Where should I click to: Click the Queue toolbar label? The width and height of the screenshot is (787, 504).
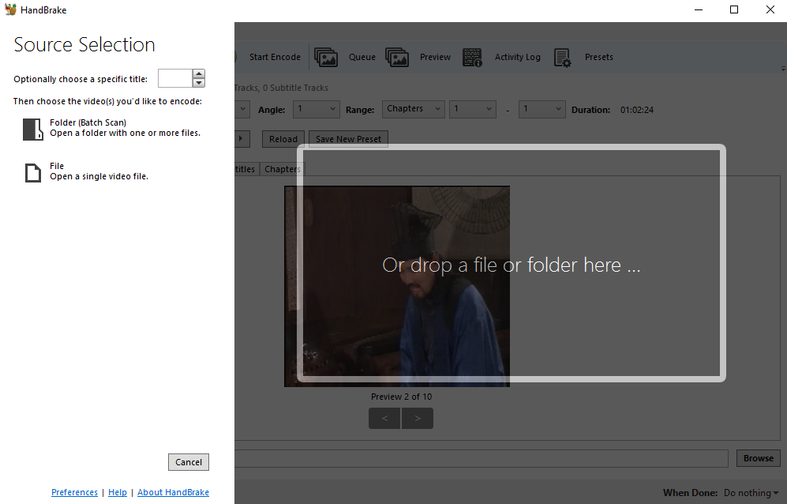pyautogui.click(x=362, y=58)
